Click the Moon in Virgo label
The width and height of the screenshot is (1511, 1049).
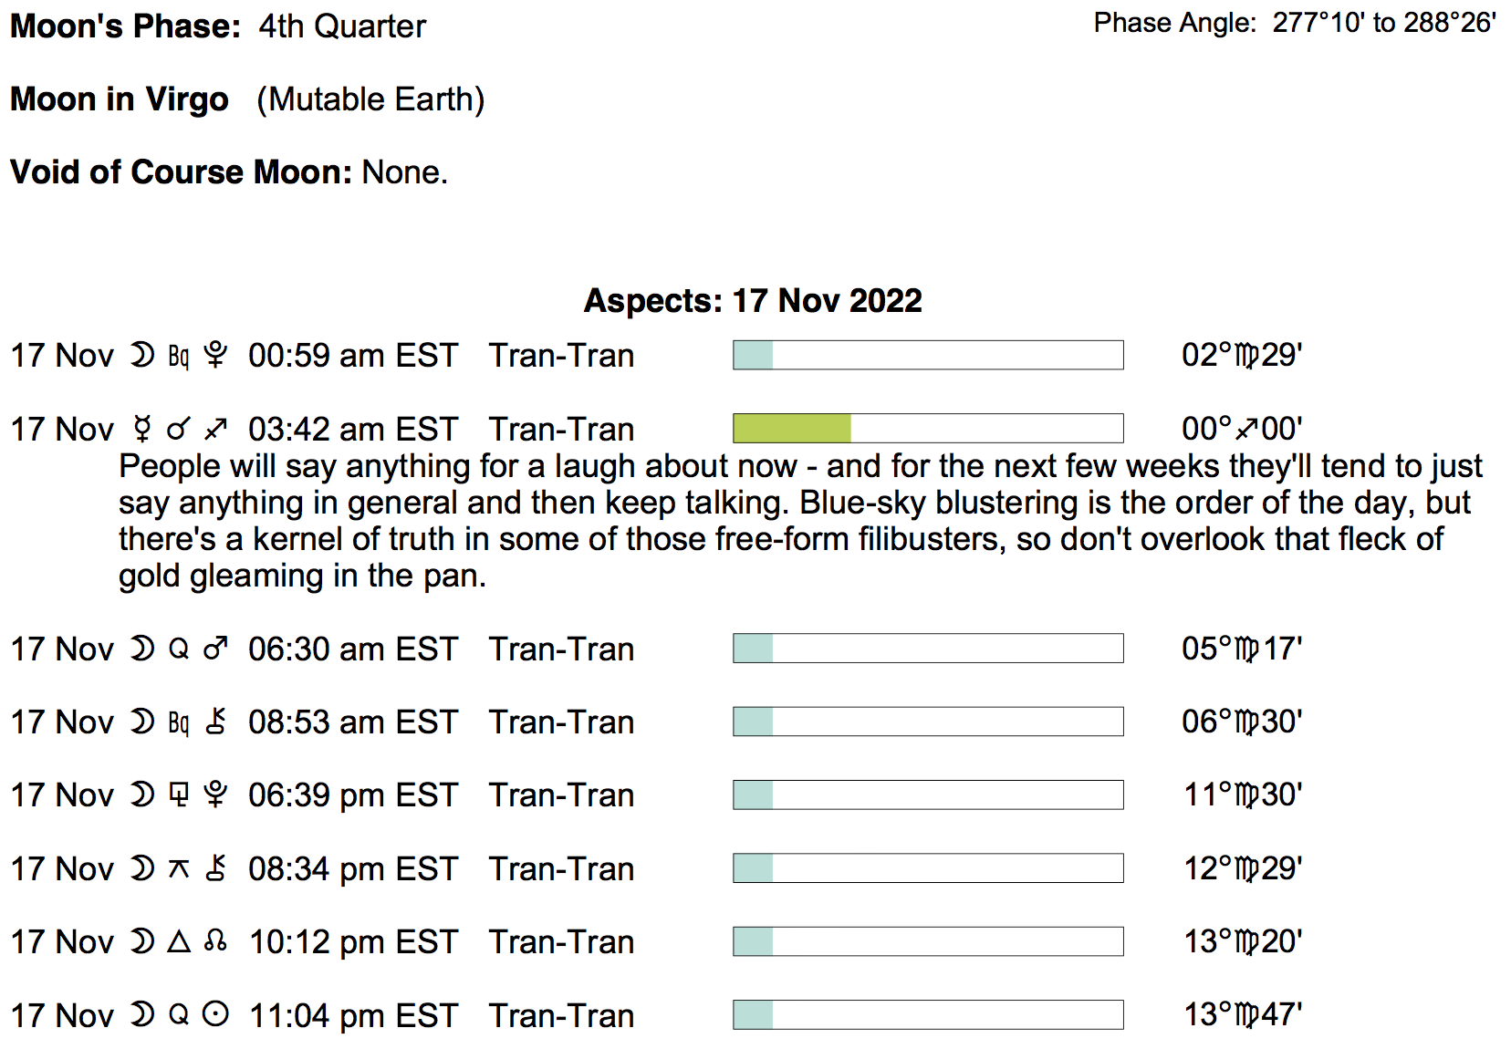120,99
